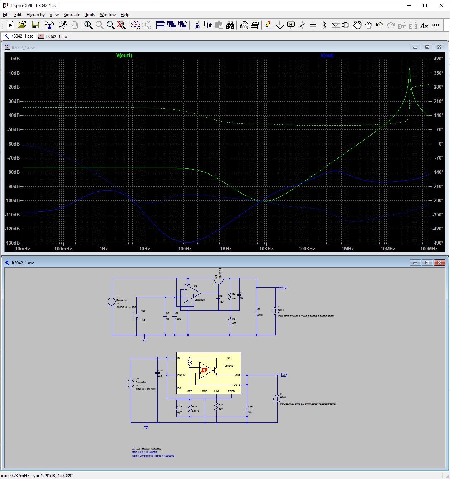Click the .noise V(Vout3) directive text

coord(153,456)
